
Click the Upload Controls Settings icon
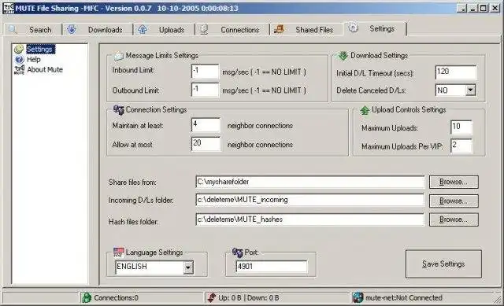pyautogui.click(x=365, y=110)
